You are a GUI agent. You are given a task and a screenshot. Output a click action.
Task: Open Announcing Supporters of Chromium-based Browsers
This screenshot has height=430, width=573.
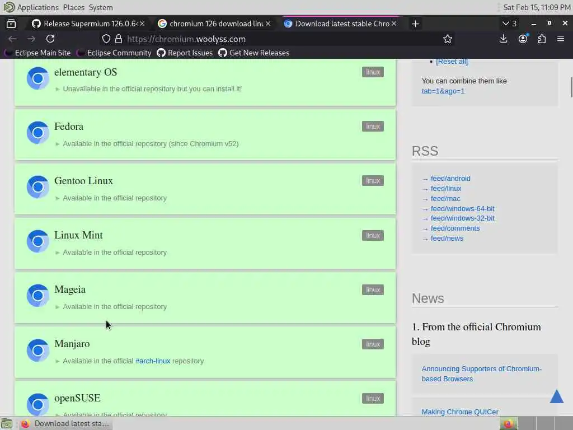[481, 373]
